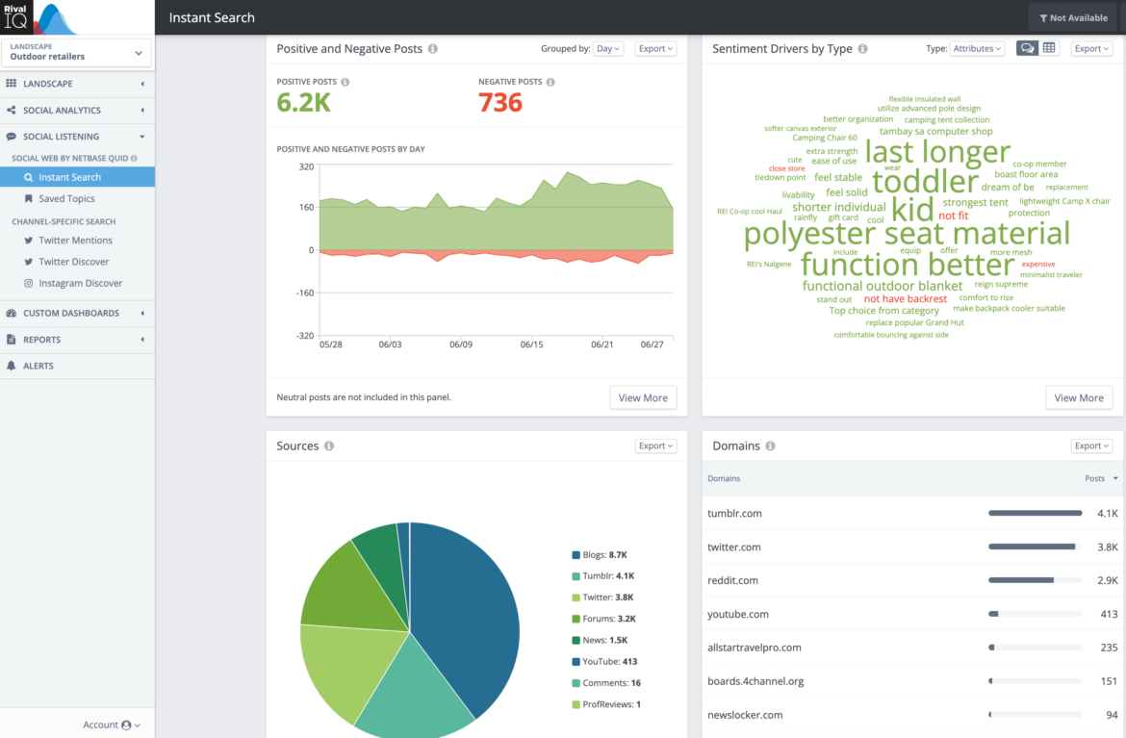Click the Reports document icon
Viewport: 1126px width, 738px height.
(11, 340)
